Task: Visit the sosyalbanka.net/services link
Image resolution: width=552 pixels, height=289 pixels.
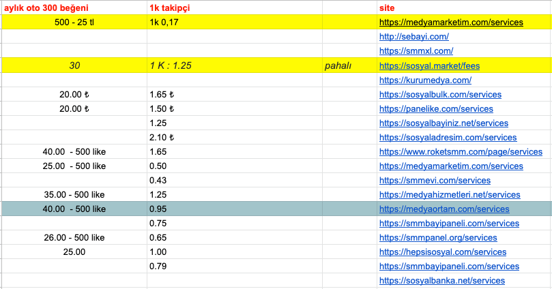Action: (442, 281)
